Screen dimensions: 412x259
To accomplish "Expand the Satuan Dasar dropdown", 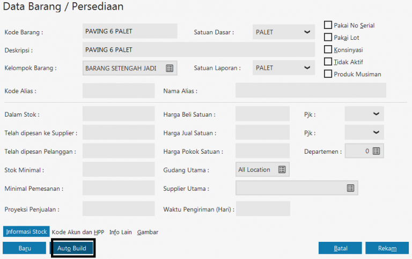I will tap(307, 32).
